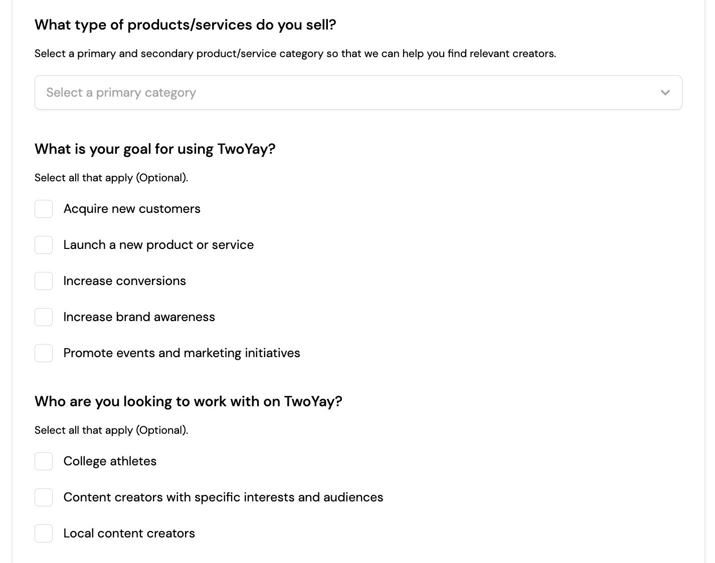The image size is (715, 563).
Task: Click the chevron arrow in category selector
Action: [x=665, y=92]
